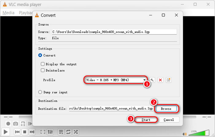215x137 pixels.
Task: Click the wrench icon to edit selected profile
Action: point(152,80)
